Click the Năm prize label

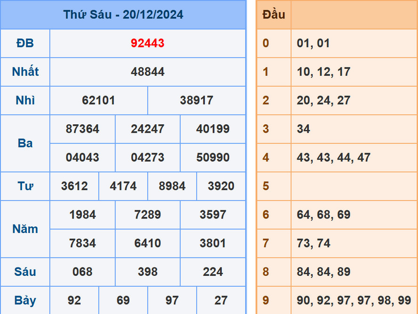tap(25, 229)
